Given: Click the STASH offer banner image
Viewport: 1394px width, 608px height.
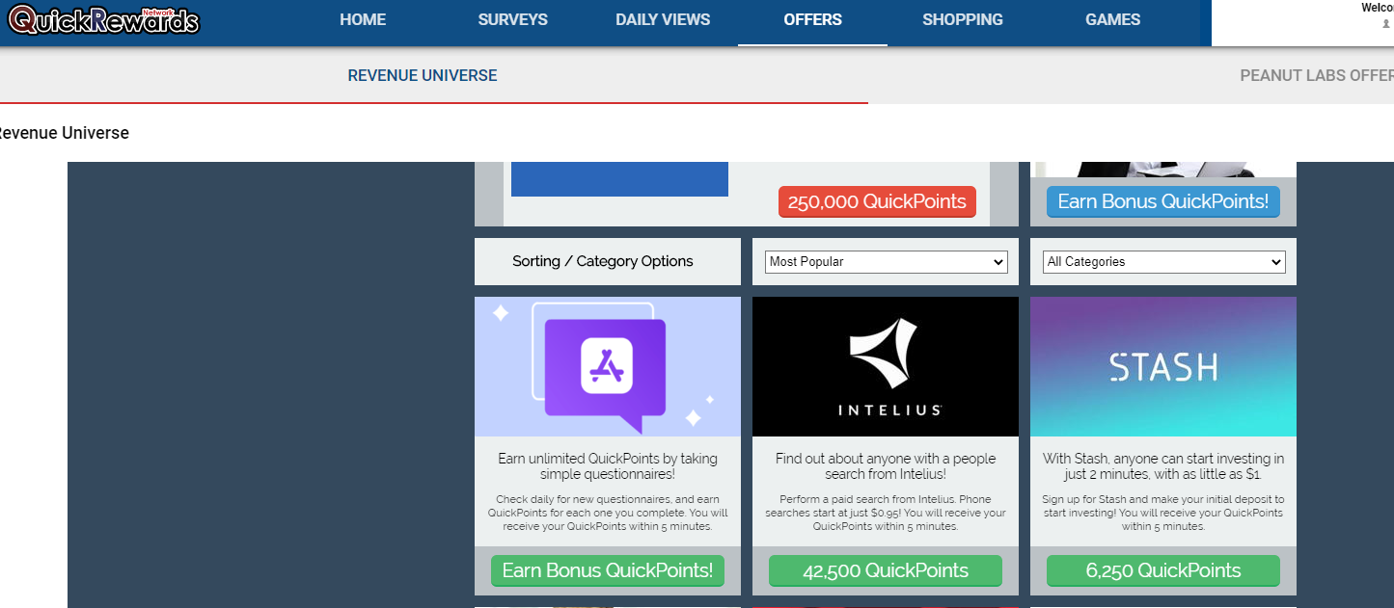Looking at the screenshot, I should (1163, 366).
